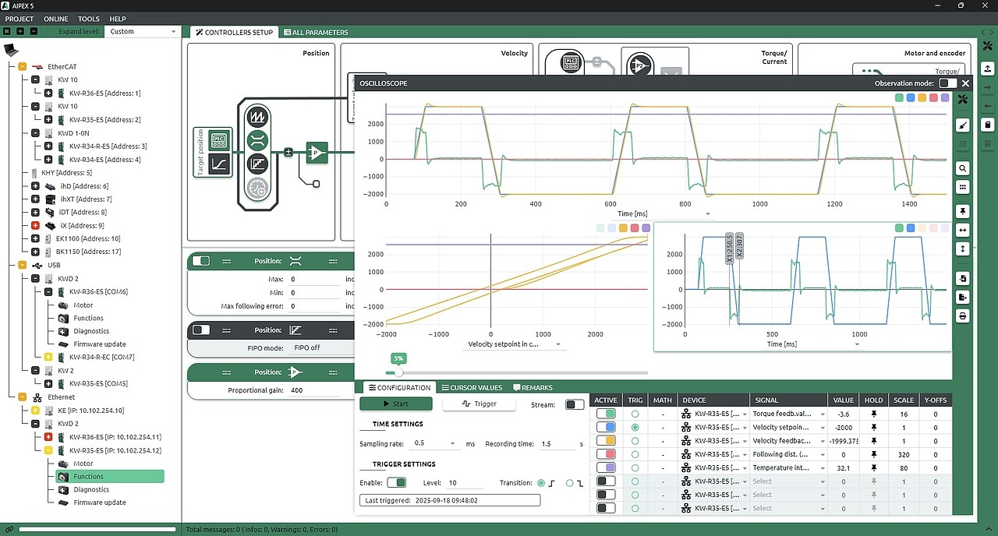Click the magnifier zoom icon beside the chart
Viewport: 998px width, 536px height.
963,168
